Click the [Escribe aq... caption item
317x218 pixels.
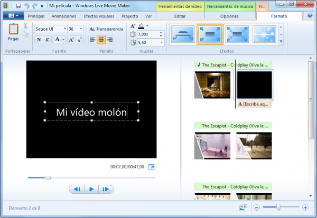point(254,104)
